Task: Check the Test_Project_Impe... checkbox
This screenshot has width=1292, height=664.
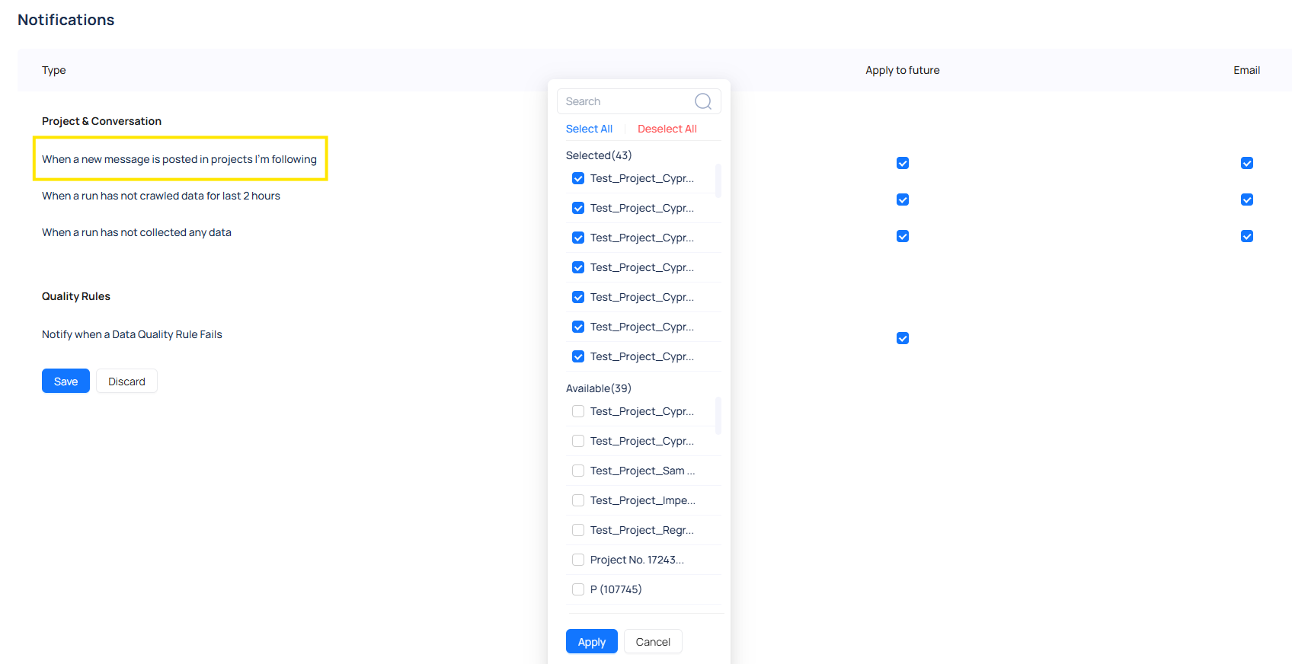Action: (x=578, y=500)
